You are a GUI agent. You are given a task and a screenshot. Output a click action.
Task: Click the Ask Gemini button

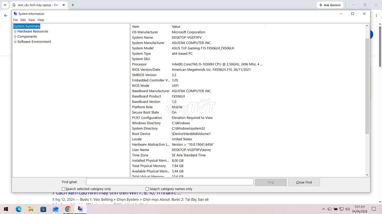(x=330, y=5)
